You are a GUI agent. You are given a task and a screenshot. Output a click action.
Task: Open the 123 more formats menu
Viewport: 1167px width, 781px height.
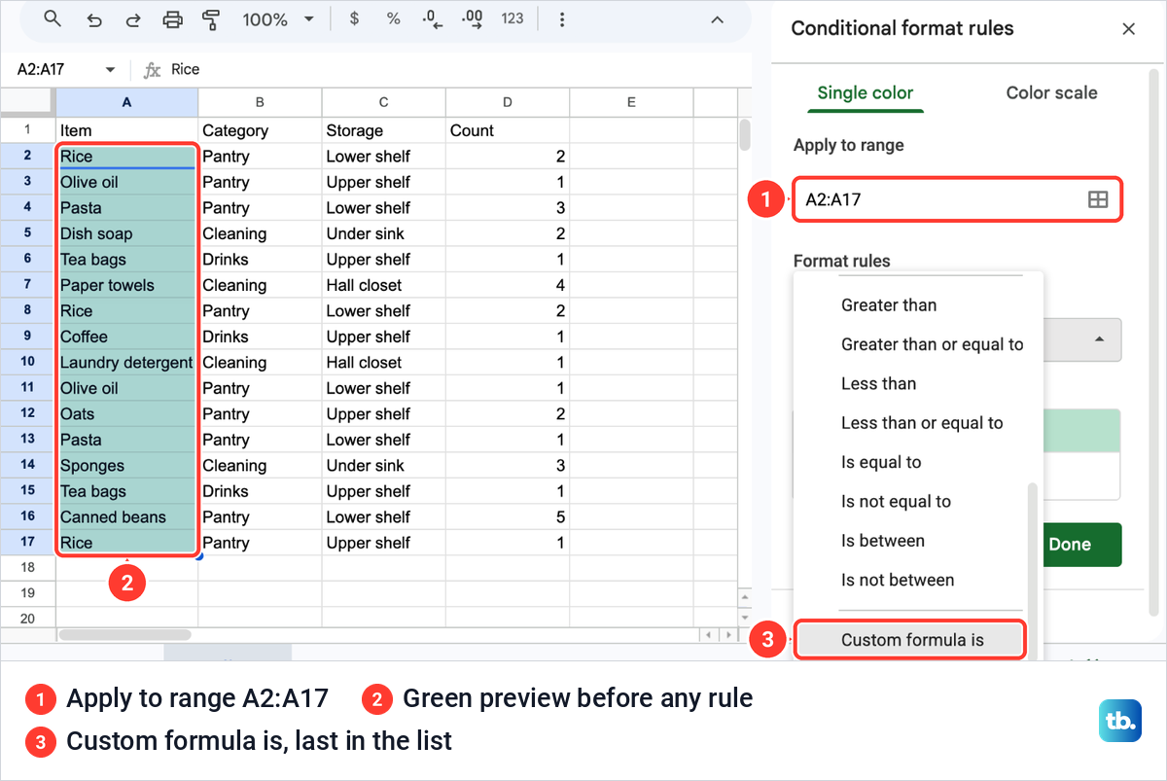[x=513, y=18]
